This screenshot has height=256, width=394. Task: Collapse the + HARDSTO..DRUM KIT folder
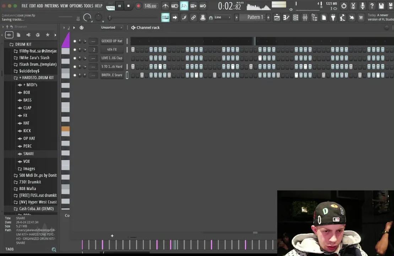pyautogui.click(x=34, y=78)
